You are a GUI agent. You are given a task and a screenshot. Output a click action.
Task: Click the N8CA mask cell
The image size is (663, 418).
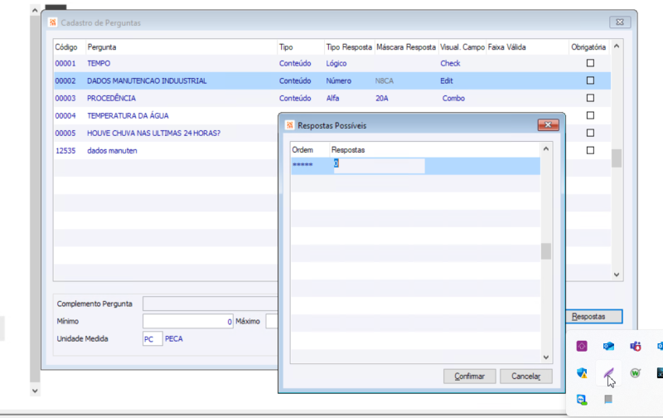(x=384, y=80)
